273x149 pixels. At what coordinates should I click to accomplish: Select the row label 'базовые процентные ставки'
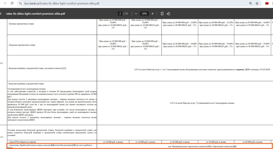point(21,24)
